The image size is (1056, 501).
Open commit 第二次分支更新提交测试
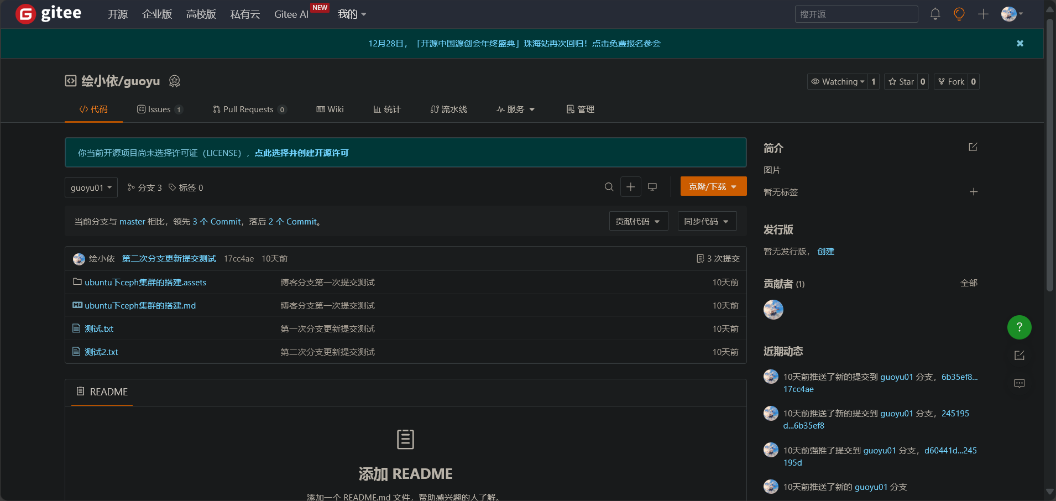pos(169,259)
